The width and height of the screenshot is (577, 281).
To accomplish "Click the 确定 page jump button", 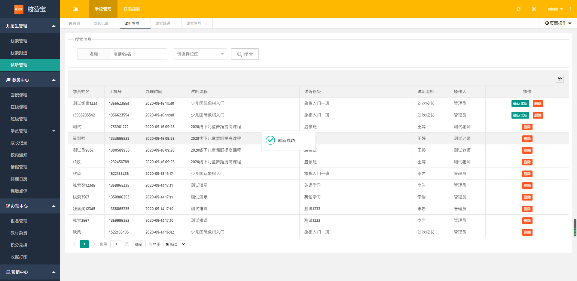I will [139, 244].
